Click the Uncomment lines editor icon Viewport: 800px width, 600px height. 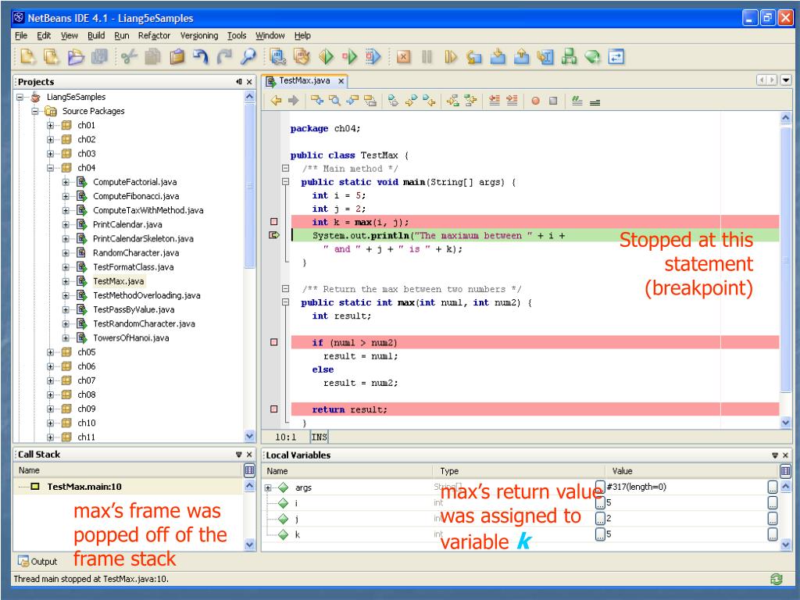click(x=595, y=102)
